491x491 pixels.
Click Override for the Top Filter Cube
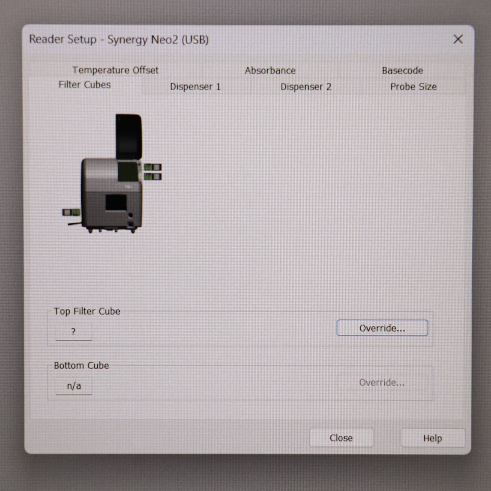coord(382,328)
